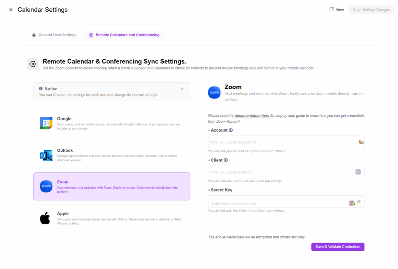Dismiss the Notice banner
Image resolution: width=398 pixels, height=269 pixels.
pyautogui.click(x=182, y=89)
